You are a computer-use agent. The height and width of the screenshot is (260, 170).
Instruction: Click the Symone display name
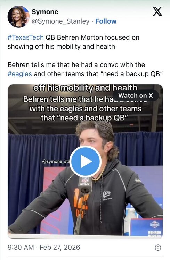click(45, 12)
